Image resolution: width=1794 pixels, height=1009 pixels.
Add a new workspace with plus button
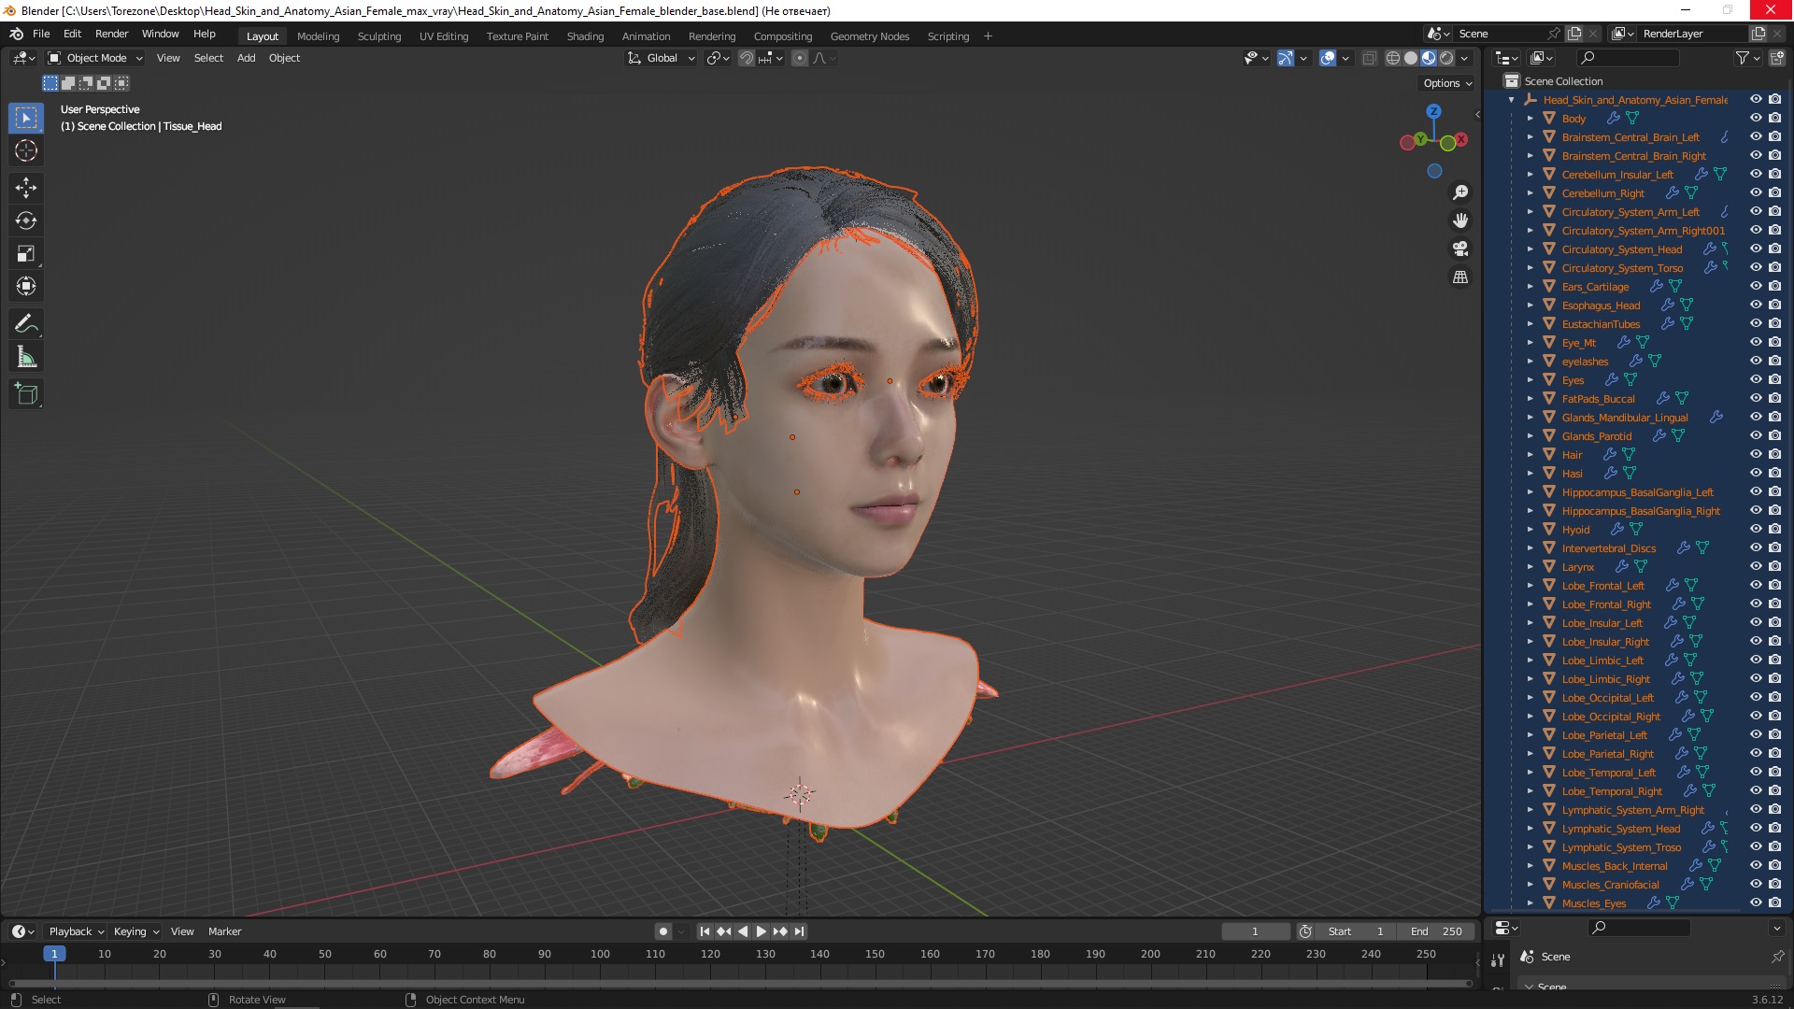coord(988,36)
